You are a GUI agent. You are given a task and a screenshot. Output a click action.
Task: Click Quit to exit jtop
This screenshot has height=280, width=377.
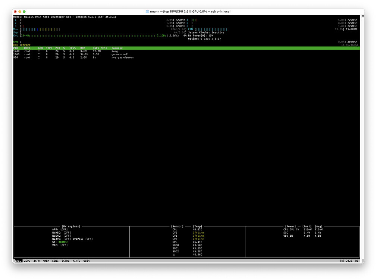[86, 261]
